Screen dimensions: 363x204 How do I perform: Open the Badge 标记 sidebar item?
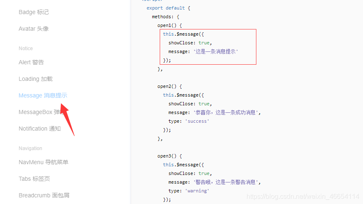[34, 12]
